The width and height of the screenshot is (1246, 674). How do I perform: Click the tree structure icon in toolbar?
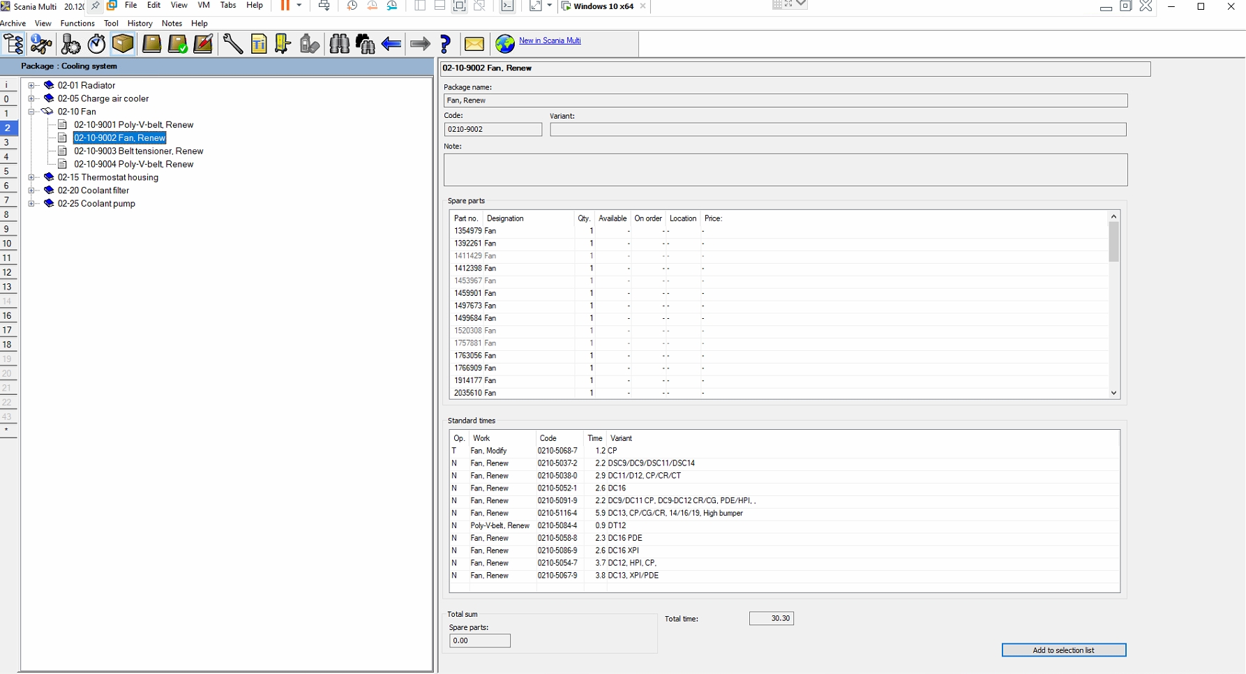(13, 44)
